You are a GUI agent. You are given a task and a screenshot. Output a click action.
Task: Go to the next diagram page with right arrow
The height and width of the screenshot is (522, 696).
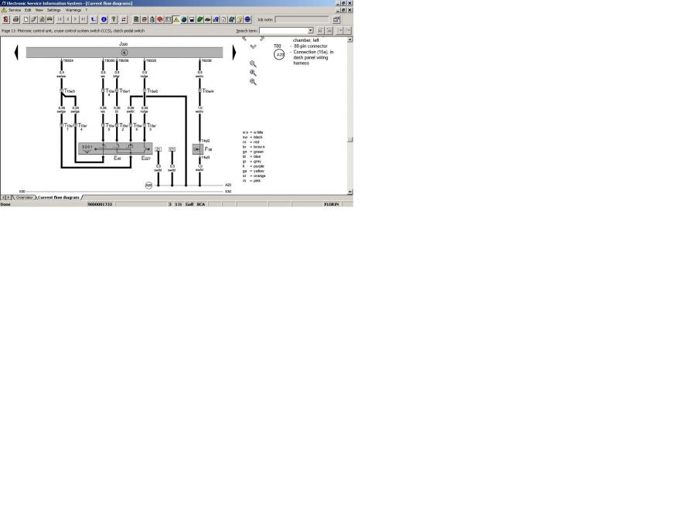(x=234, y=53)
